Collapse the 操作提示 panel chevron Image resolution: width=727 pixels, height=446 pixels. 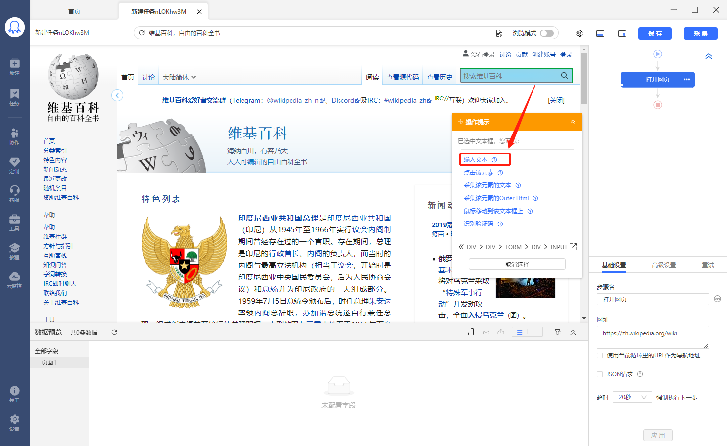coord(573,122)
